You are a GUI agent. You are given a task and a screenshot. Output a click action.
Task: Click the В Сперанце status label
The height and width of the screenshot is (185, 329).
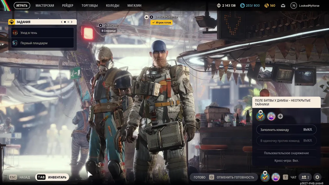(x=108, y=31)
